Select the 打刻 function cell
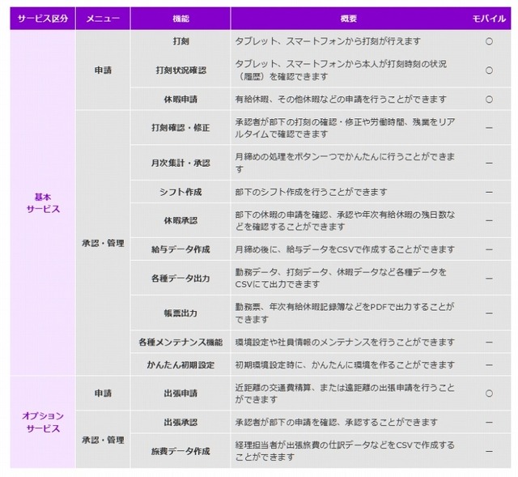Screen dimensions: 518x477 (180, 41)
